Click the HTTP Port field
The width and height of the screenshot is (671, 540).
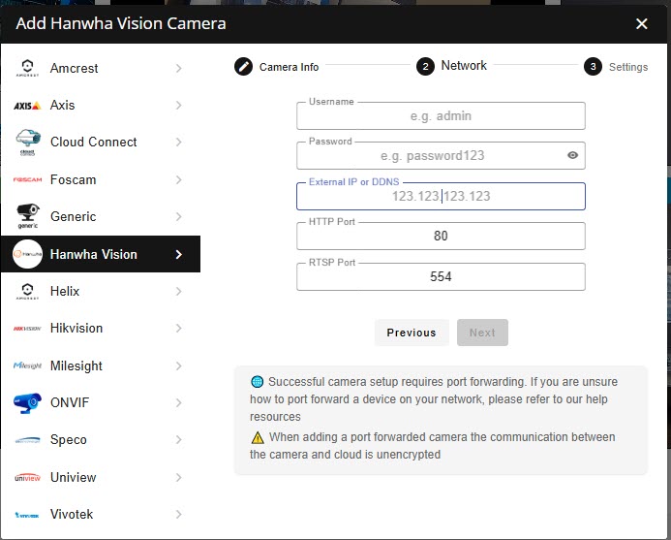pyautogui.click(x=441, y=236)
